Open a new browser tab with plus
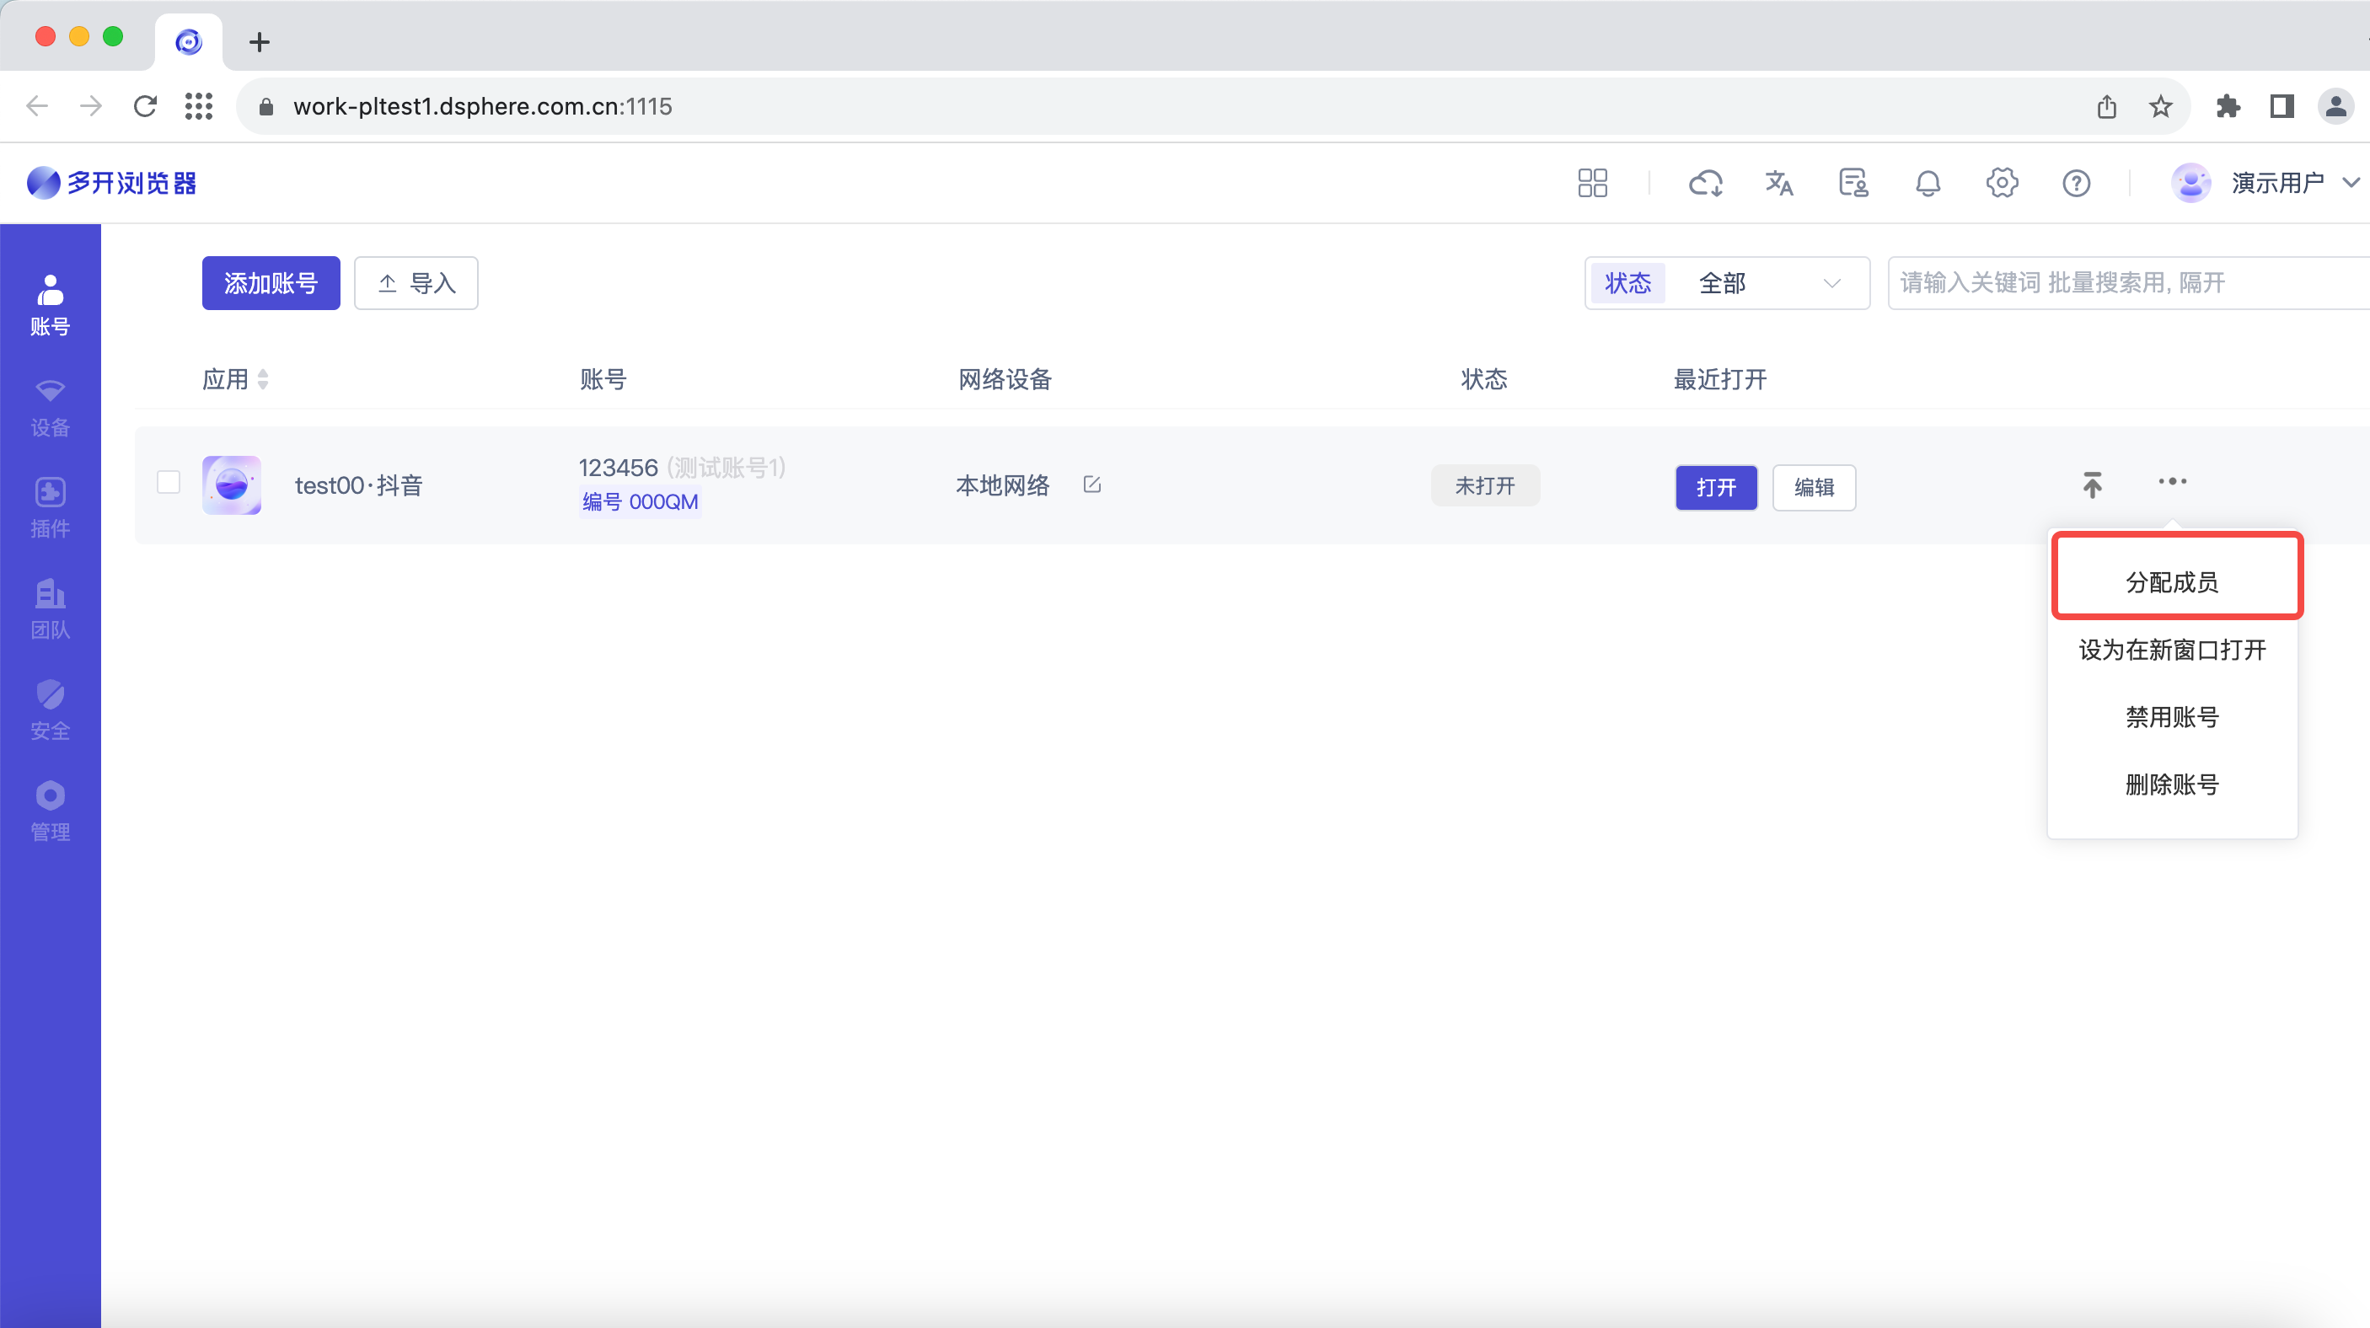The height and width of the screenshot is (1328, 2370). [x=260, y=41]
